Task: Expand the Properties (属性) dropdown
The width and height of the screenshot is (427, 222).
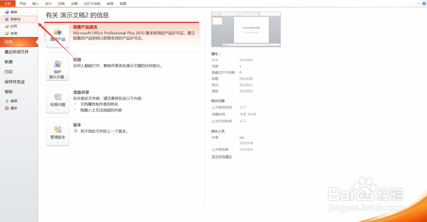Action: tap(216, 54)
